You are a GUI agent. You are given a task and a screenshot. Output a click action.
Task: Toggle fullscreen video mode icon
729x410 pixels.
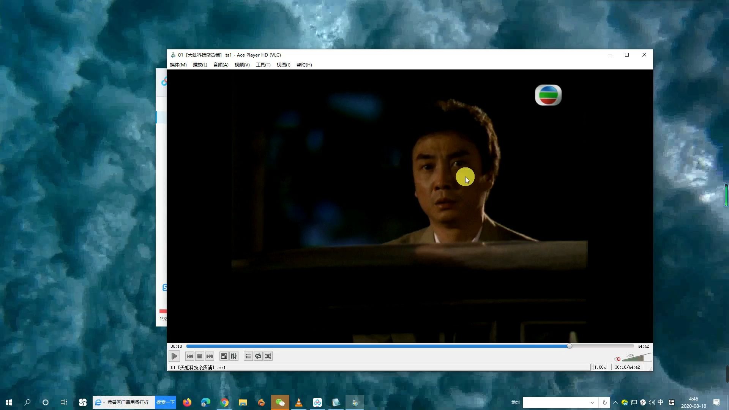point(224,356)
